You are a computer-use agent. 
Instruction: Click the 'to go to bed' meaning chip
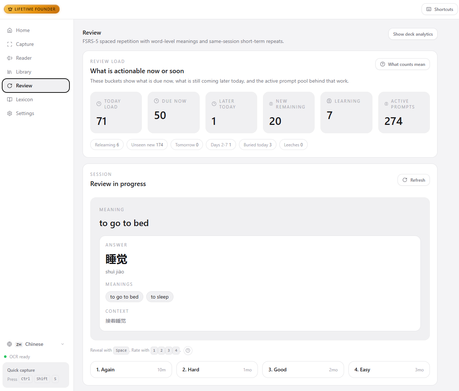click(x=124, y=297)
